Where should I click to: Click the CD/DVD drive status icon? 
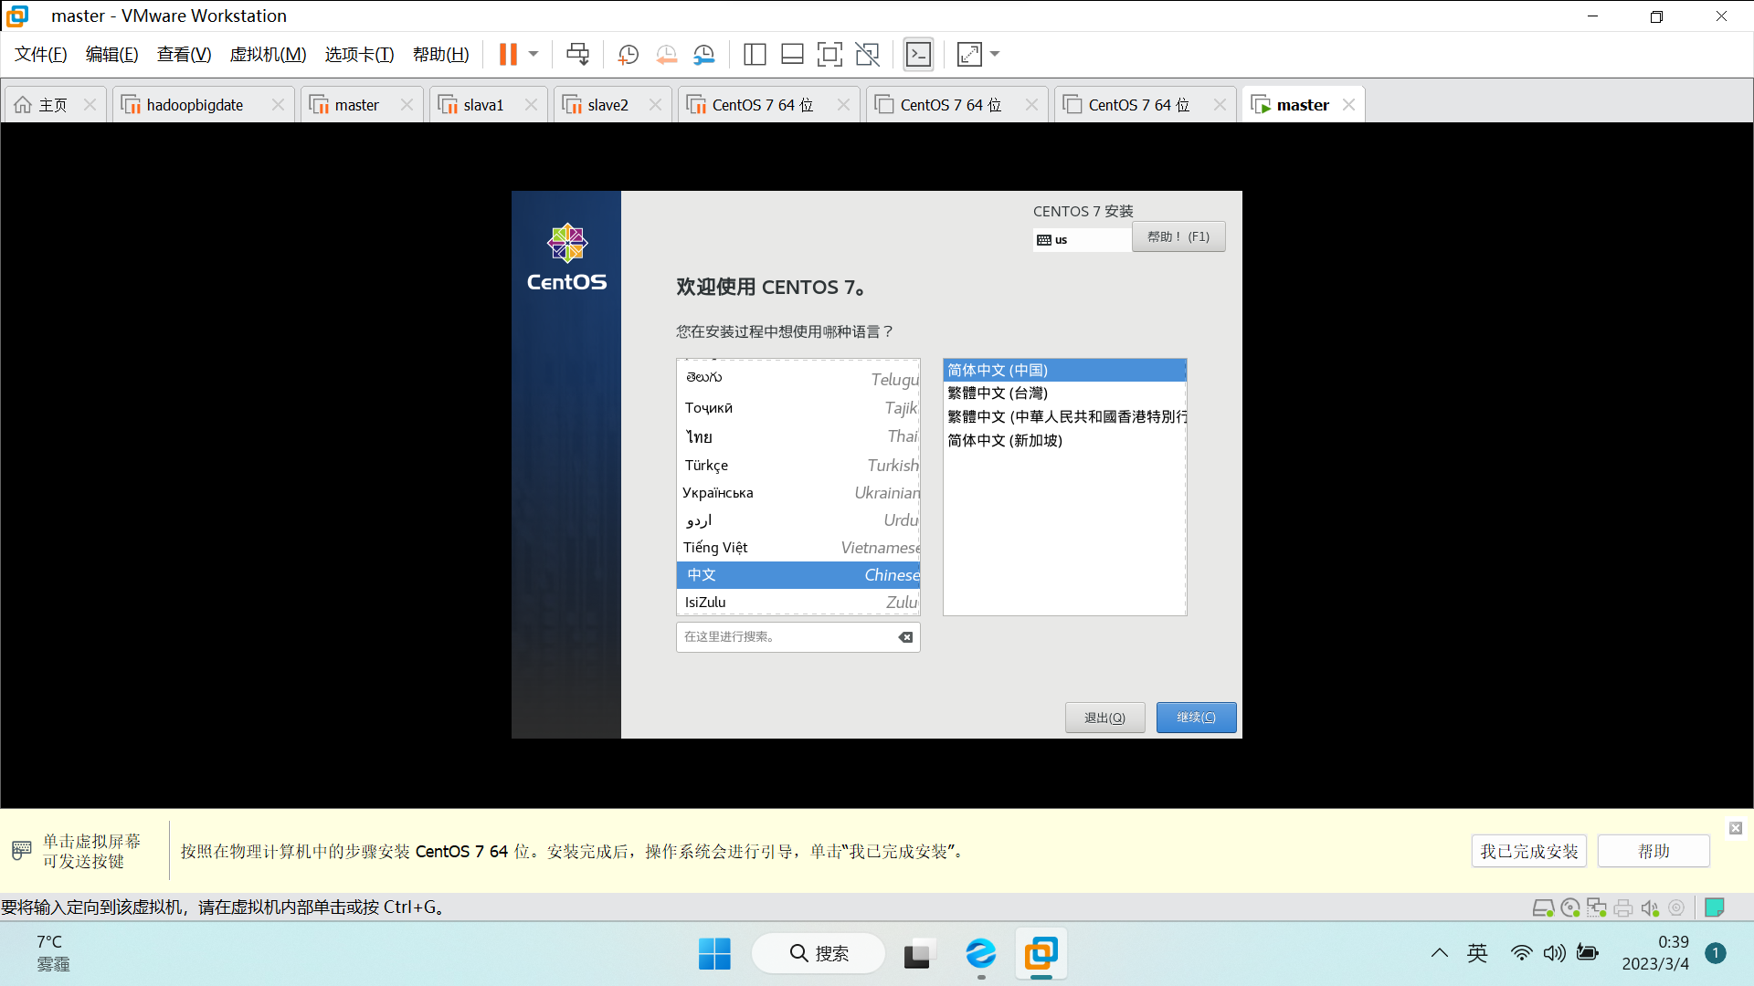coord(1570,907)
